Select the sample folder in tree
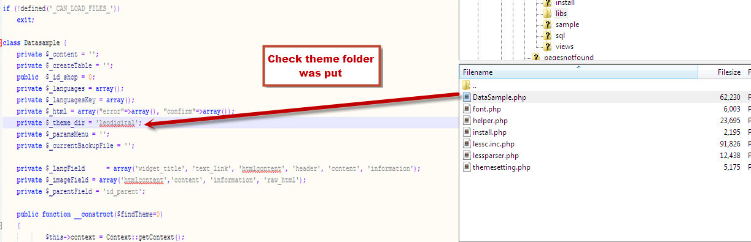Screen dimensions: 751x242 coord(567,25)
